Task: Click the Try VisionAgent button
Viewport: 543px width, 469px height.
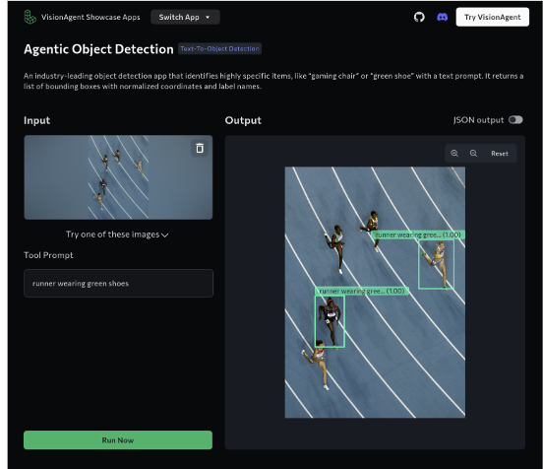Action: pos(493,17)
